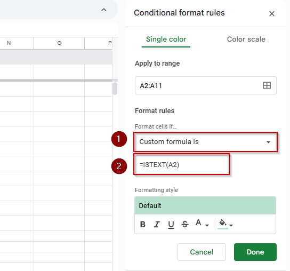Click the select data range grid icon

[x=267, y=85]
